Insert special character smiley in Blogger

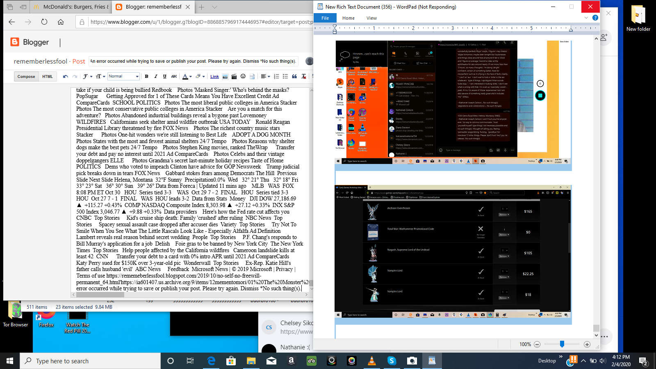click(x=243, y=76)
